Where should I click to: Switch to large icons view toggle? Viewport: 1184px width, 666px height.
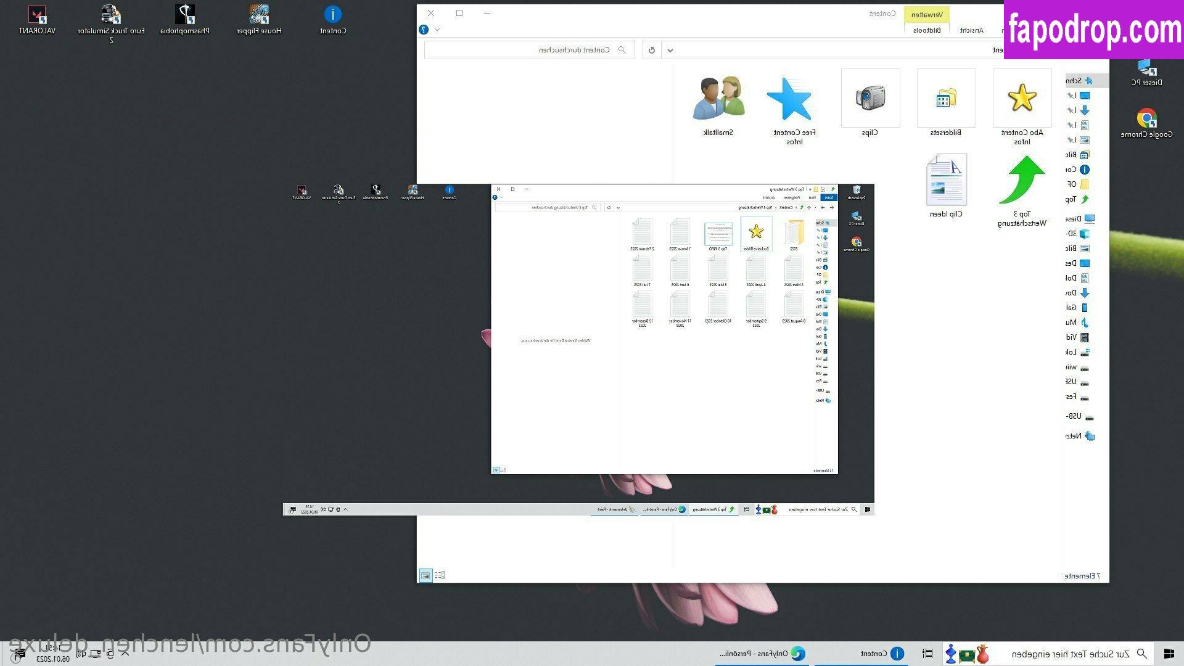pos(425,575)
